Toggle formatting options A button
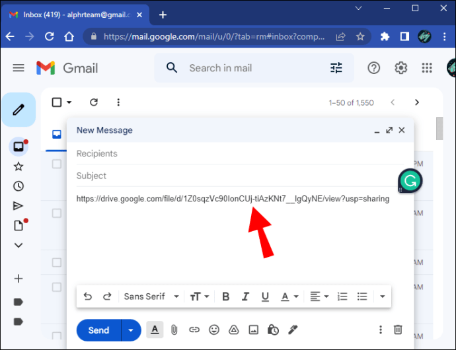The height and width of the screenshot is (350, 456). (155, 330)
